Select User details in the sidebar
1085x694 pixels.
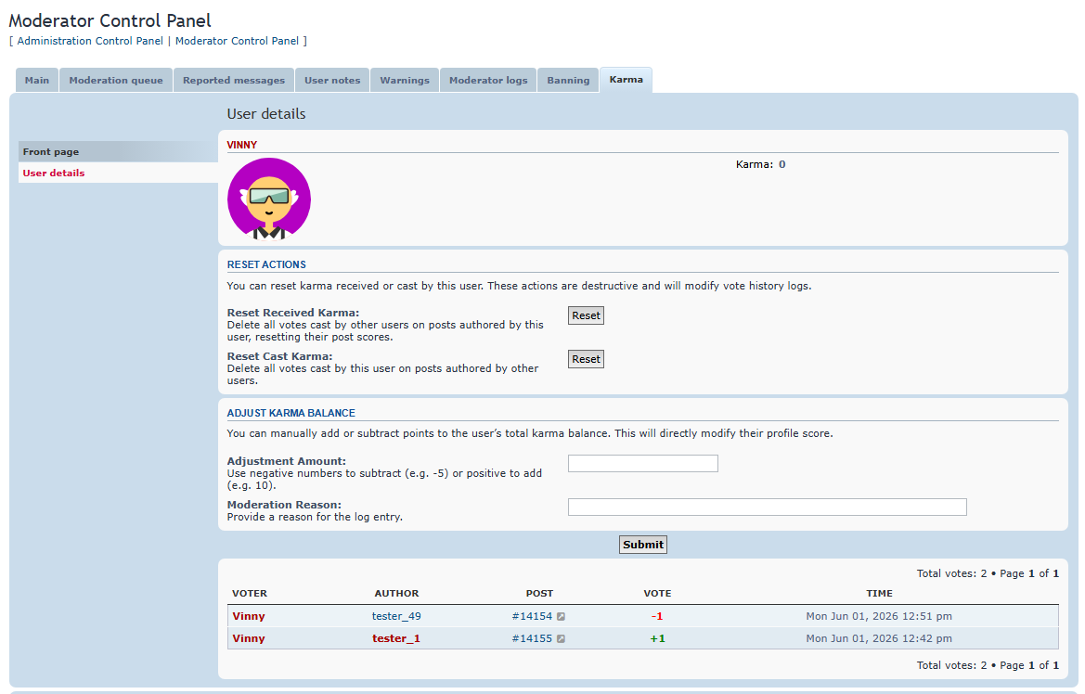click(x=118, y=173)
